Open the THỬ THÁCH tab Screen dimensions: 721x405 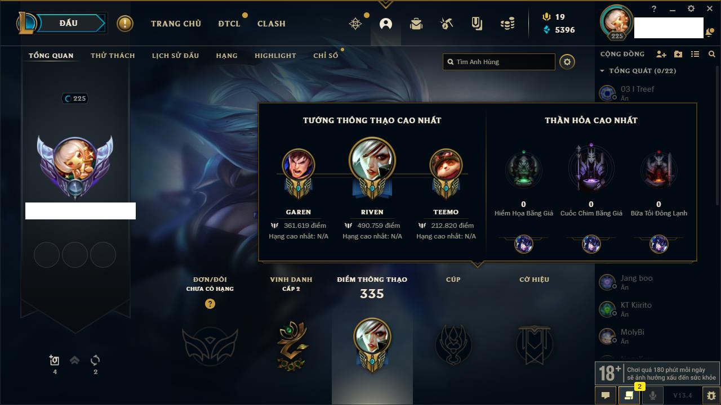point(113,56)
